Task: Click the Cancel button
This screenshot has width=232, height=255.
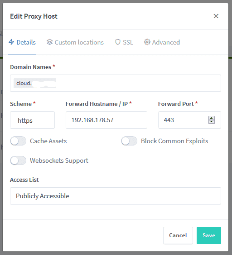Action: pyautogui.click(x=178, y=235)
